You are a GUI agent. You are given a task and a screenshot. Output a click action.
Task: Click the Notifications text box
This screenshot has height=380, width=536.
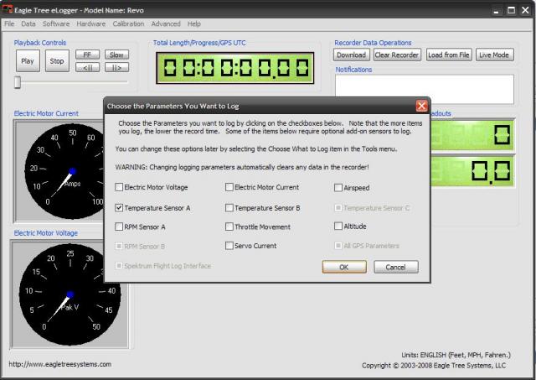pyautogui.click(x=424, y=89)
